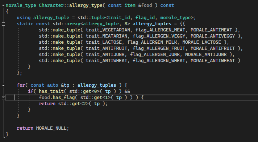
Task: Collapse the for loop block
Action: [3, 85]
